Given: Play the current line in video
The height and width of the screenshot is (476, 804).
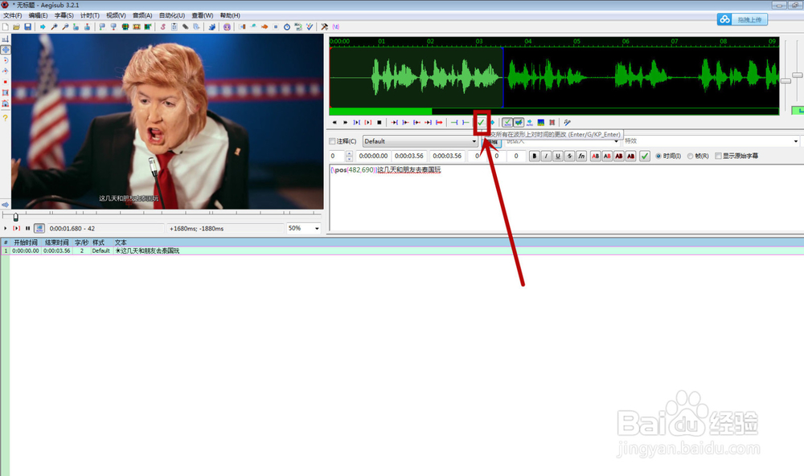Looking at the screenshot, I should pyautogui.click(x=16, y=228).
